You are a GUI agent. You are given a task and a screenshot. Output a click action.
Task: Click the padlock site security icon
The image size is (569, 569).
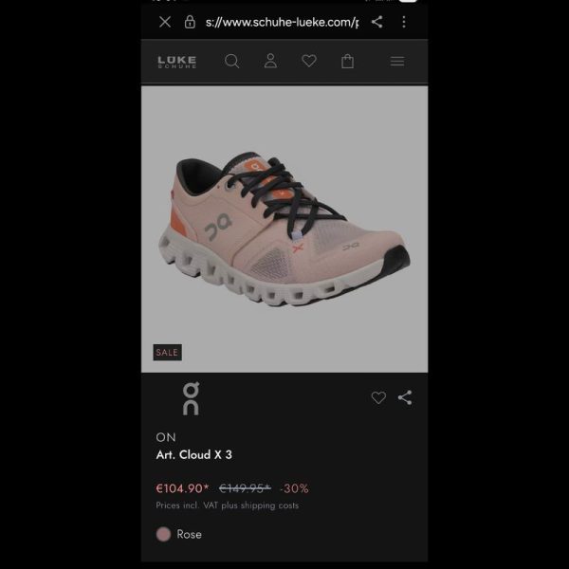[190, 22]
